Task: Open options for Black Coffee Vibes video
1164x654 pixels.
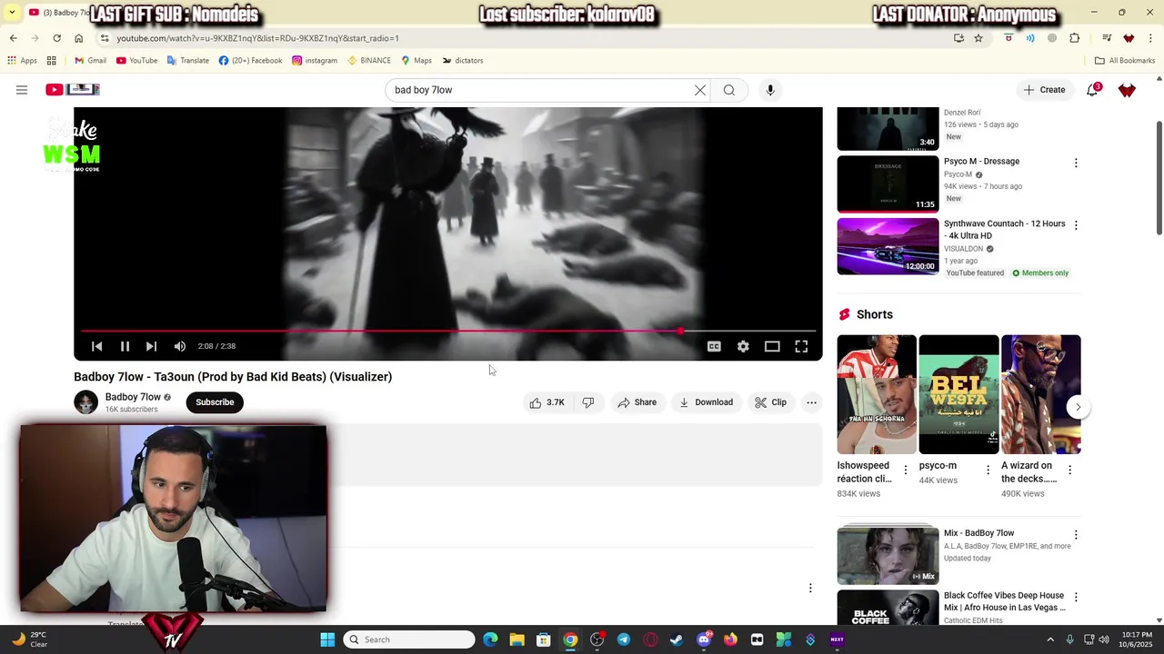Action: (x=1076, y=597)
